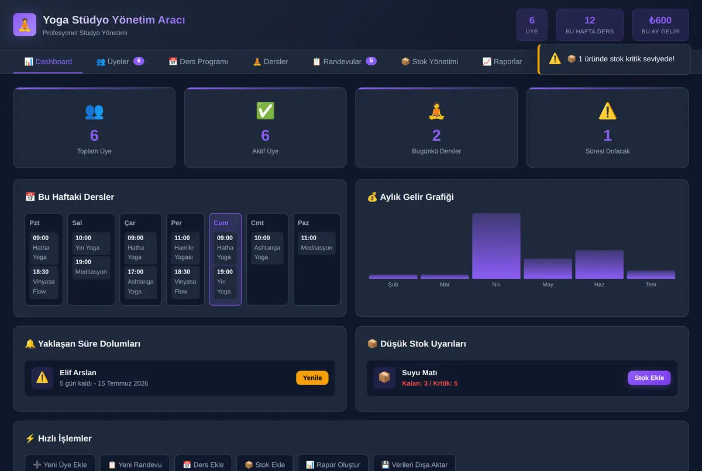Click the Yenile button for Elif Arslan

(x=312, y=378)
